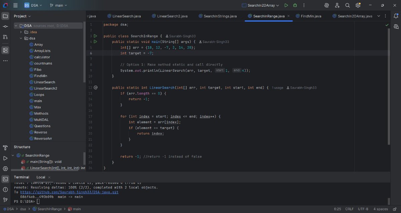This screenshot has width=401, height=213.
Task: Debug the SearchIn2DArray configuration
Action: pos(295,5)
